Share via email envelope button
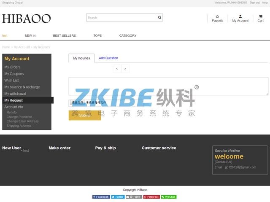This screenshot has height=202, width=270. pos(134,197)
